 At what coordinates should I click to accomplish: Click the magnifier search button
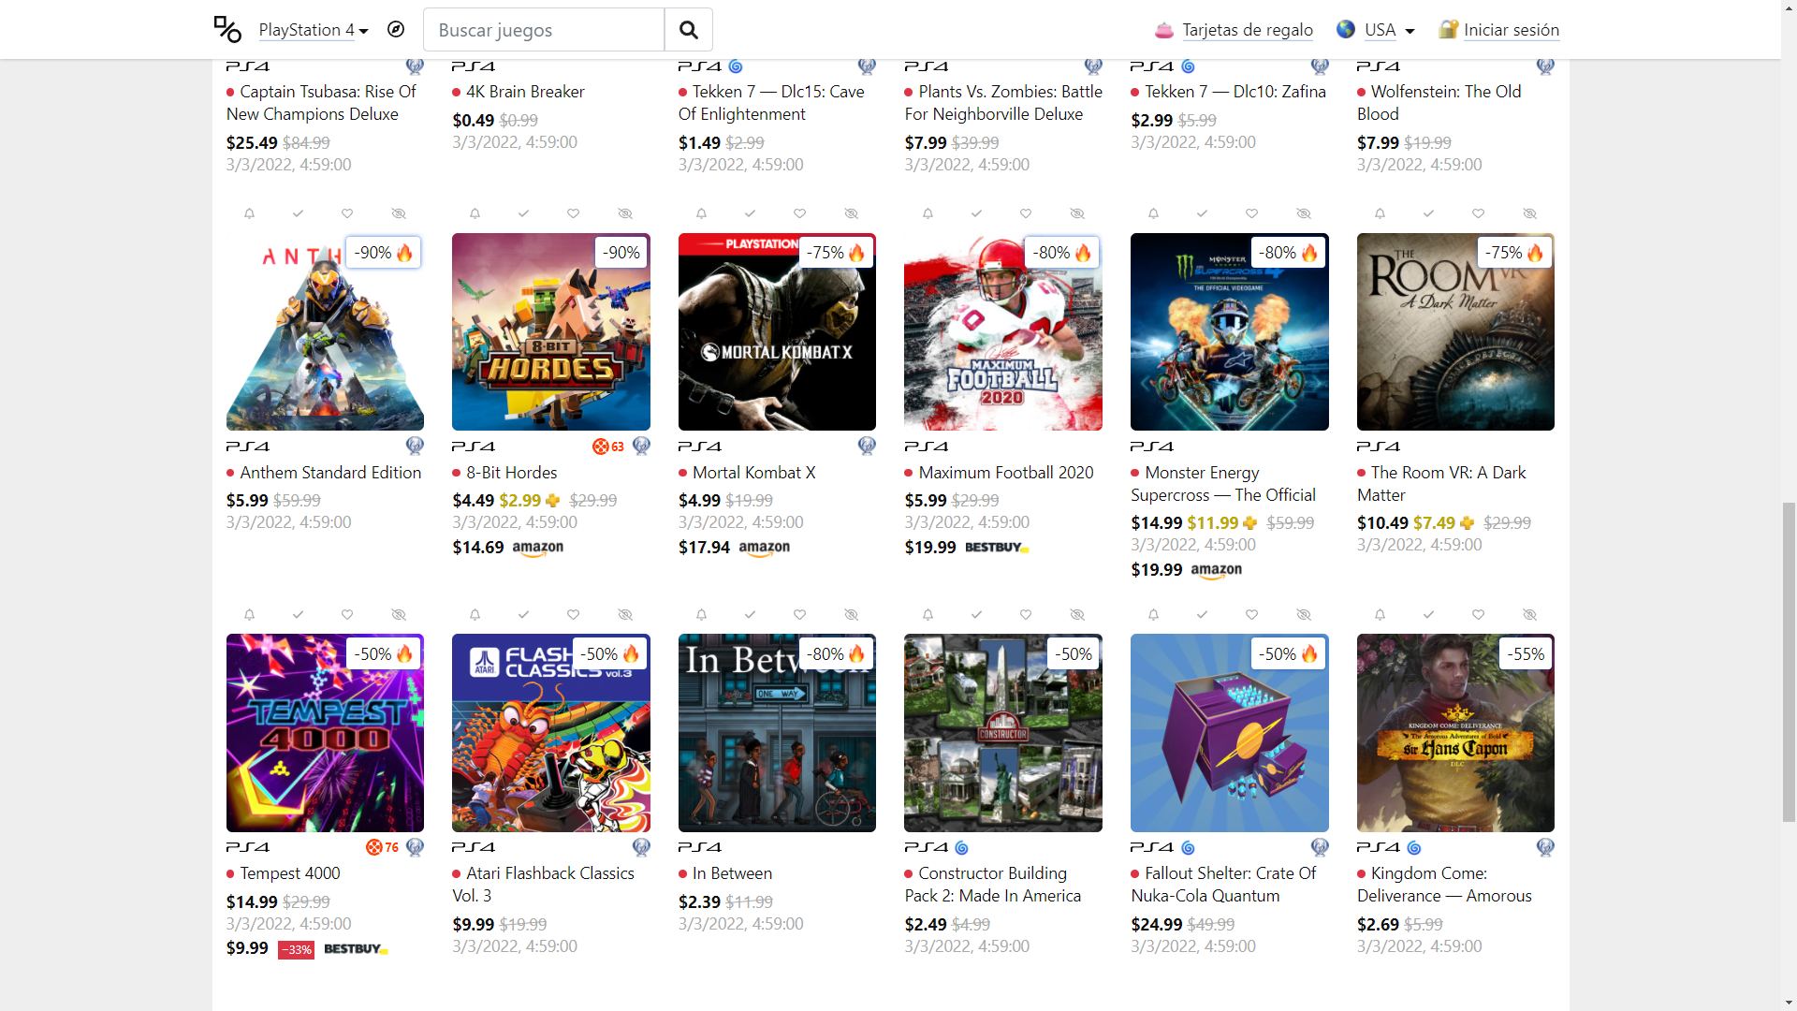pos(689,30)
